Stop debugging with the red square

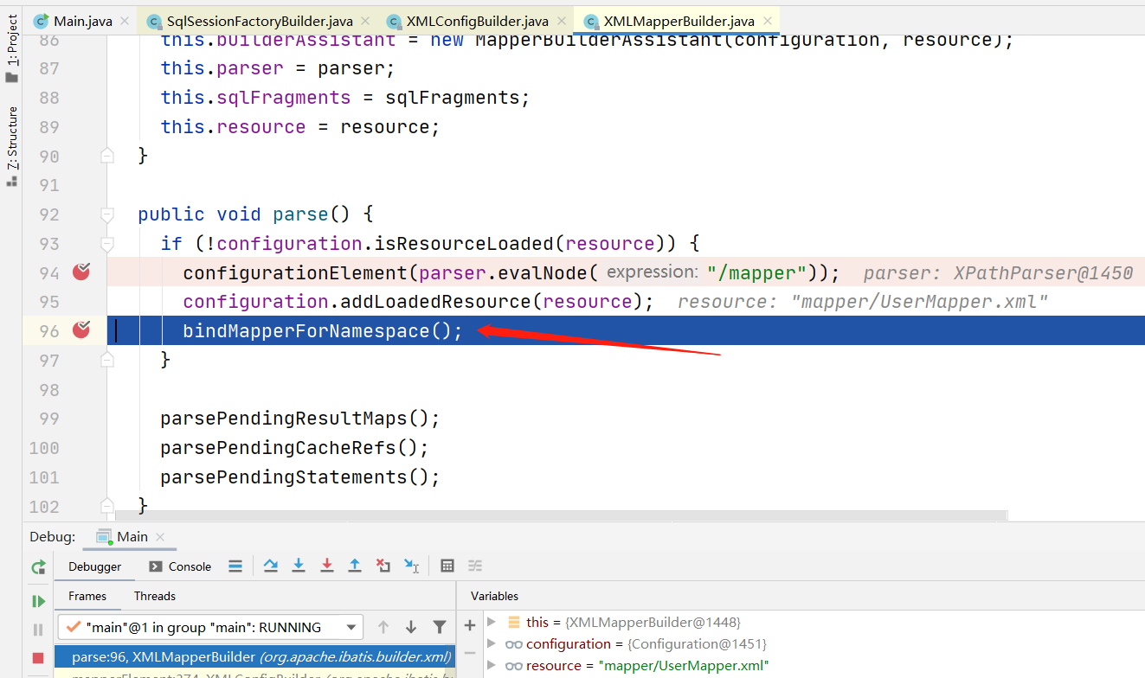coord(38,658)
